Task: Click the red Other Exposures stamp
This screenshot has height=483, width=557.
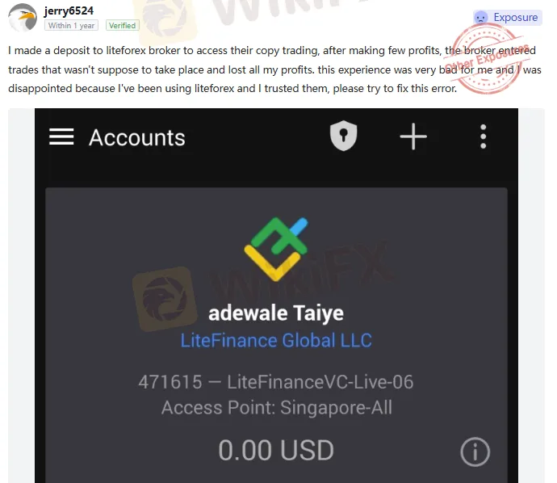Action: (488, 59)
